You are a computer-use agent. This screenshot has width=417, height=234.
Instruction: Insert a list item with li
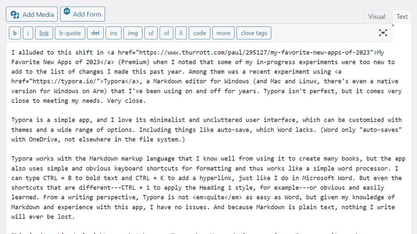coord(181,33)
